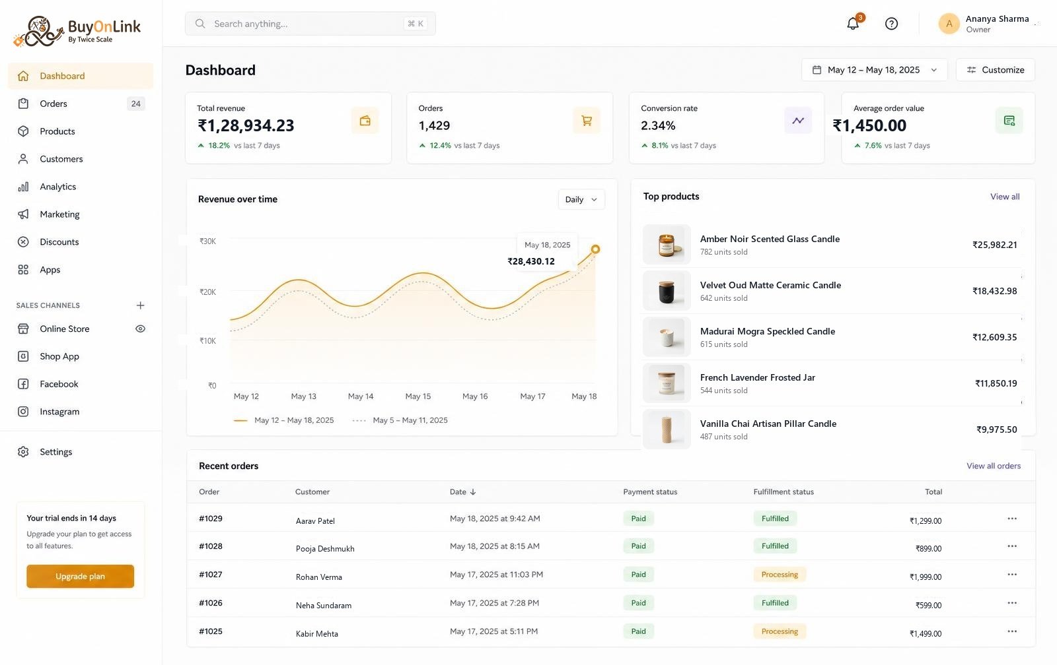
Task: Click the Upgrade plan button
Action: [x=81, y=577]
